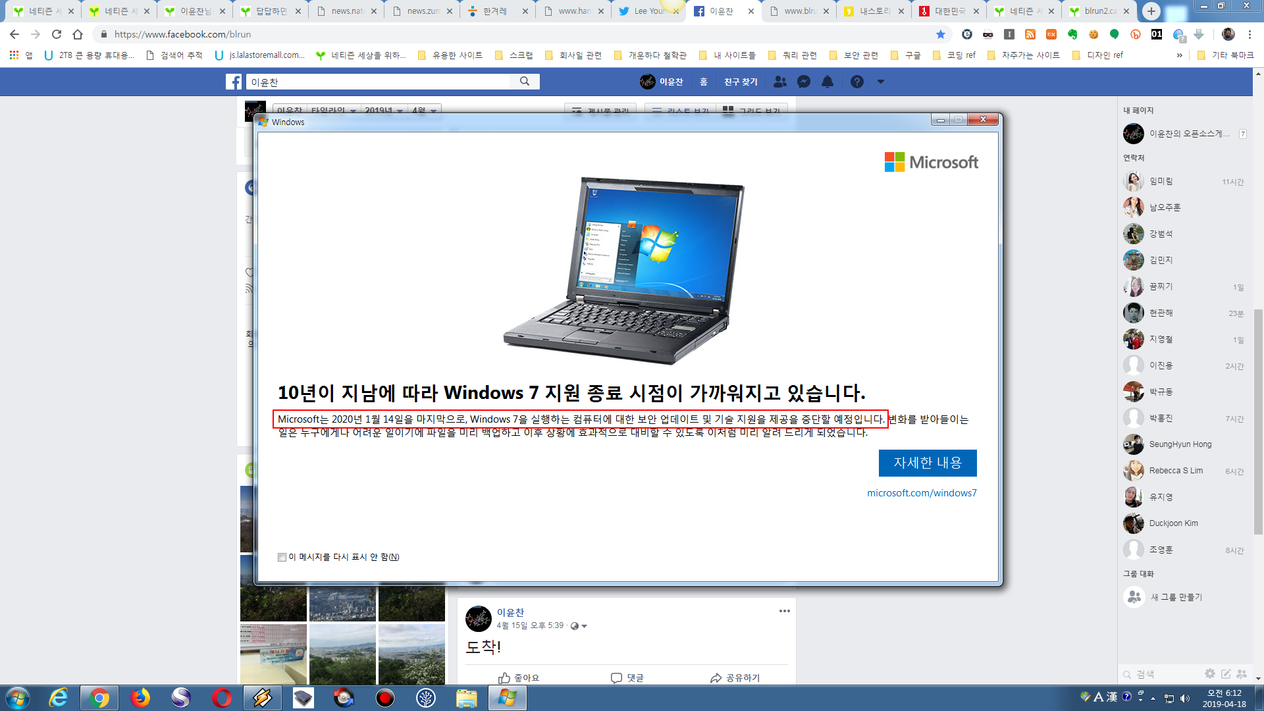Open chat sidebar settings gear
Viewport: 1264px width, 711px height.
[x=1210, y=673]
